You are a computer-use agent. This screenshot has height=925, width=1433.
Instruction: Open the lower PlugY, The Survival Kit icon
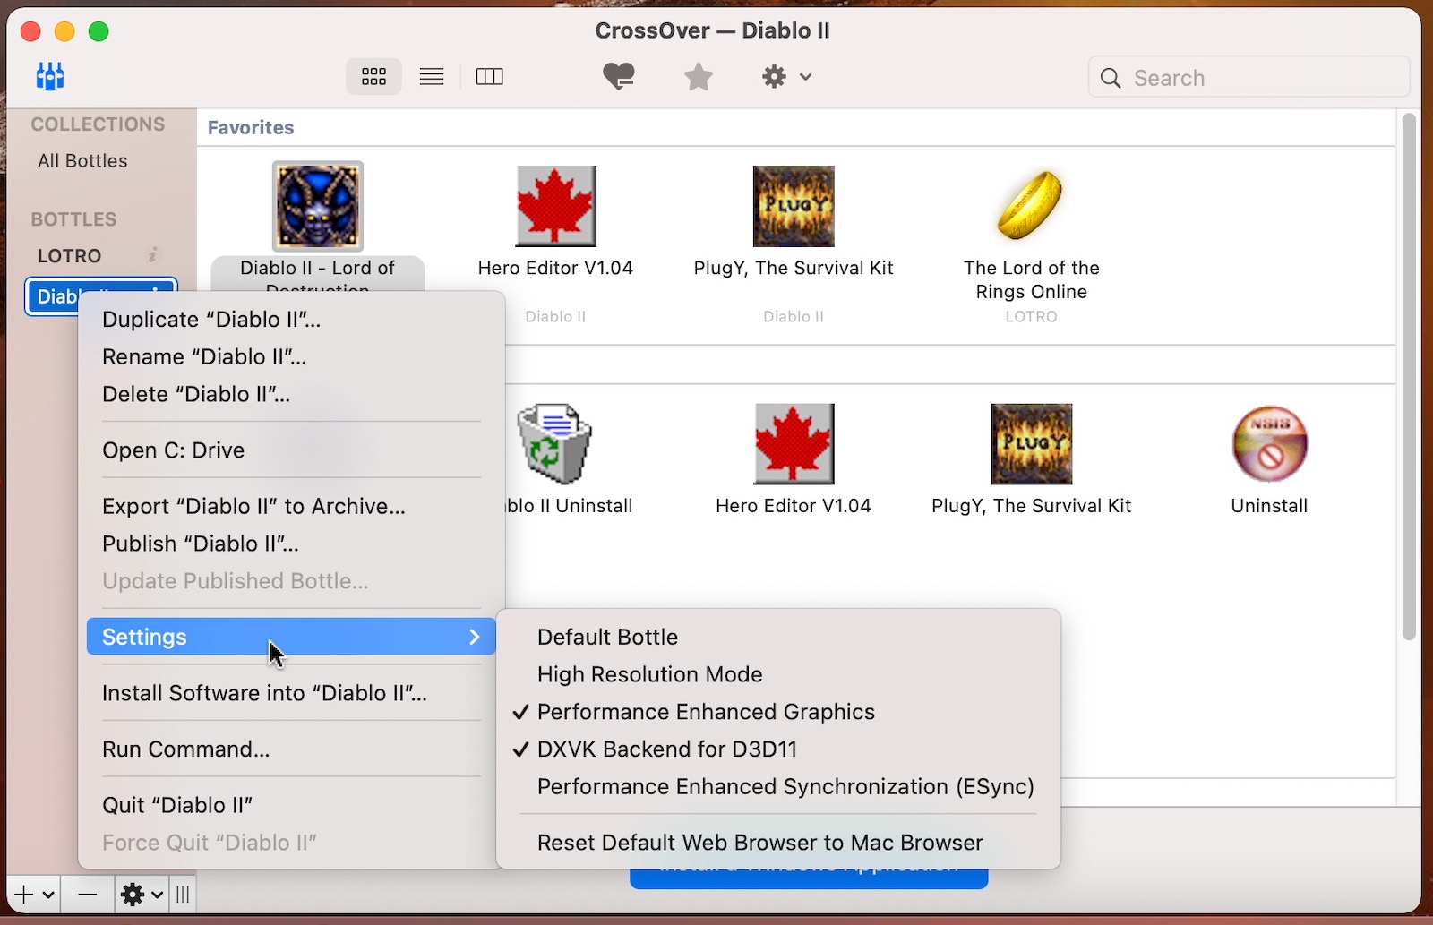click(x=1031, y=444)
